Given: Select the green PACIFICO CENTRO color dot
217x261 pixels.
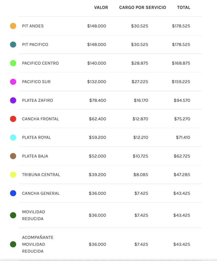Looking at the screenshot, I should pyautogui.click(x=13, y=63).
